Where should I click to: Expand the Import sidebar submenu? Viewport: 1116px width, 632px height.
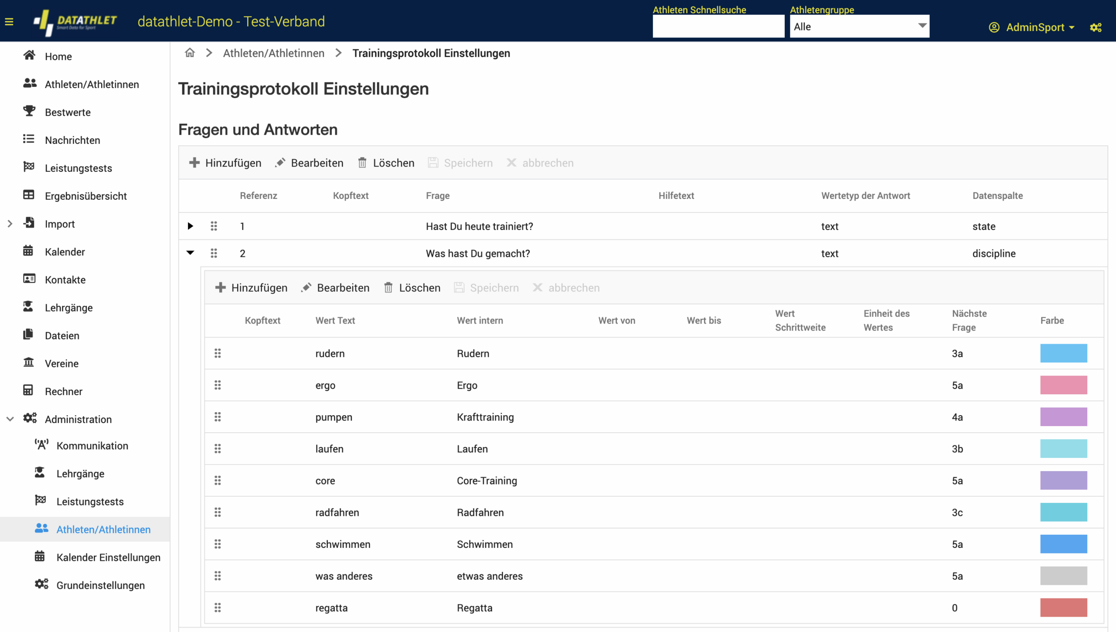[10, 224]
